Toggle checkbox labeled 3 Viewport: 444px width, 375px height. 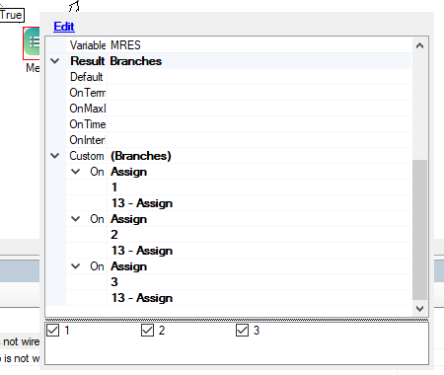coord(242,331)
